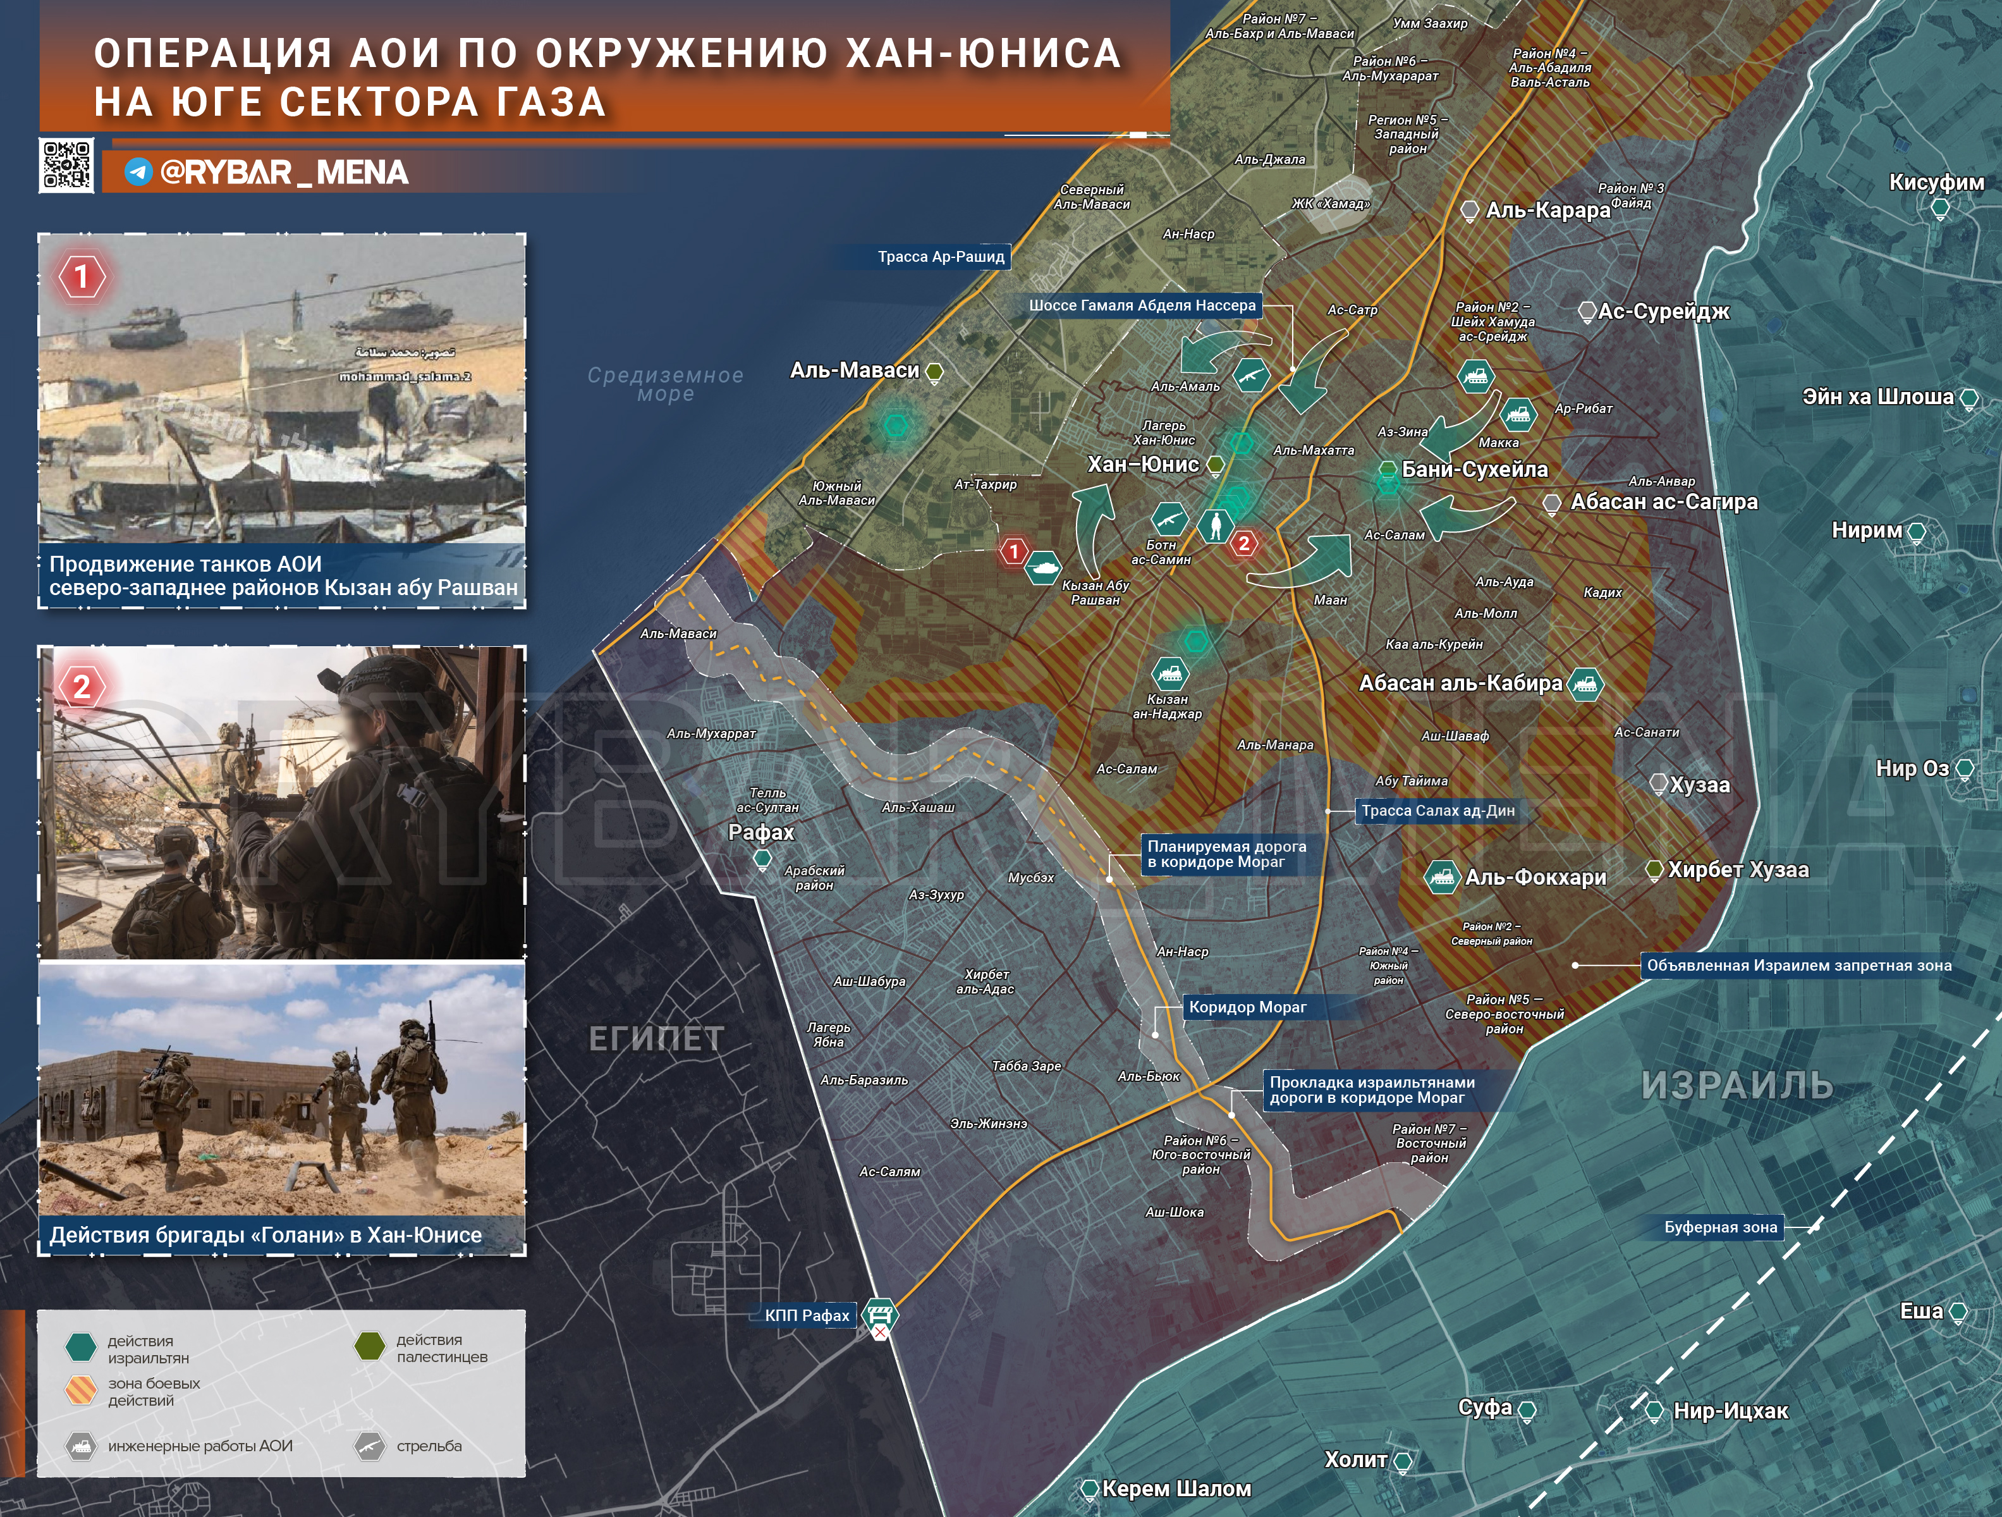
Task: Click the КПП Рафах checkpoint icon
Action: [x=880, y=1314]
